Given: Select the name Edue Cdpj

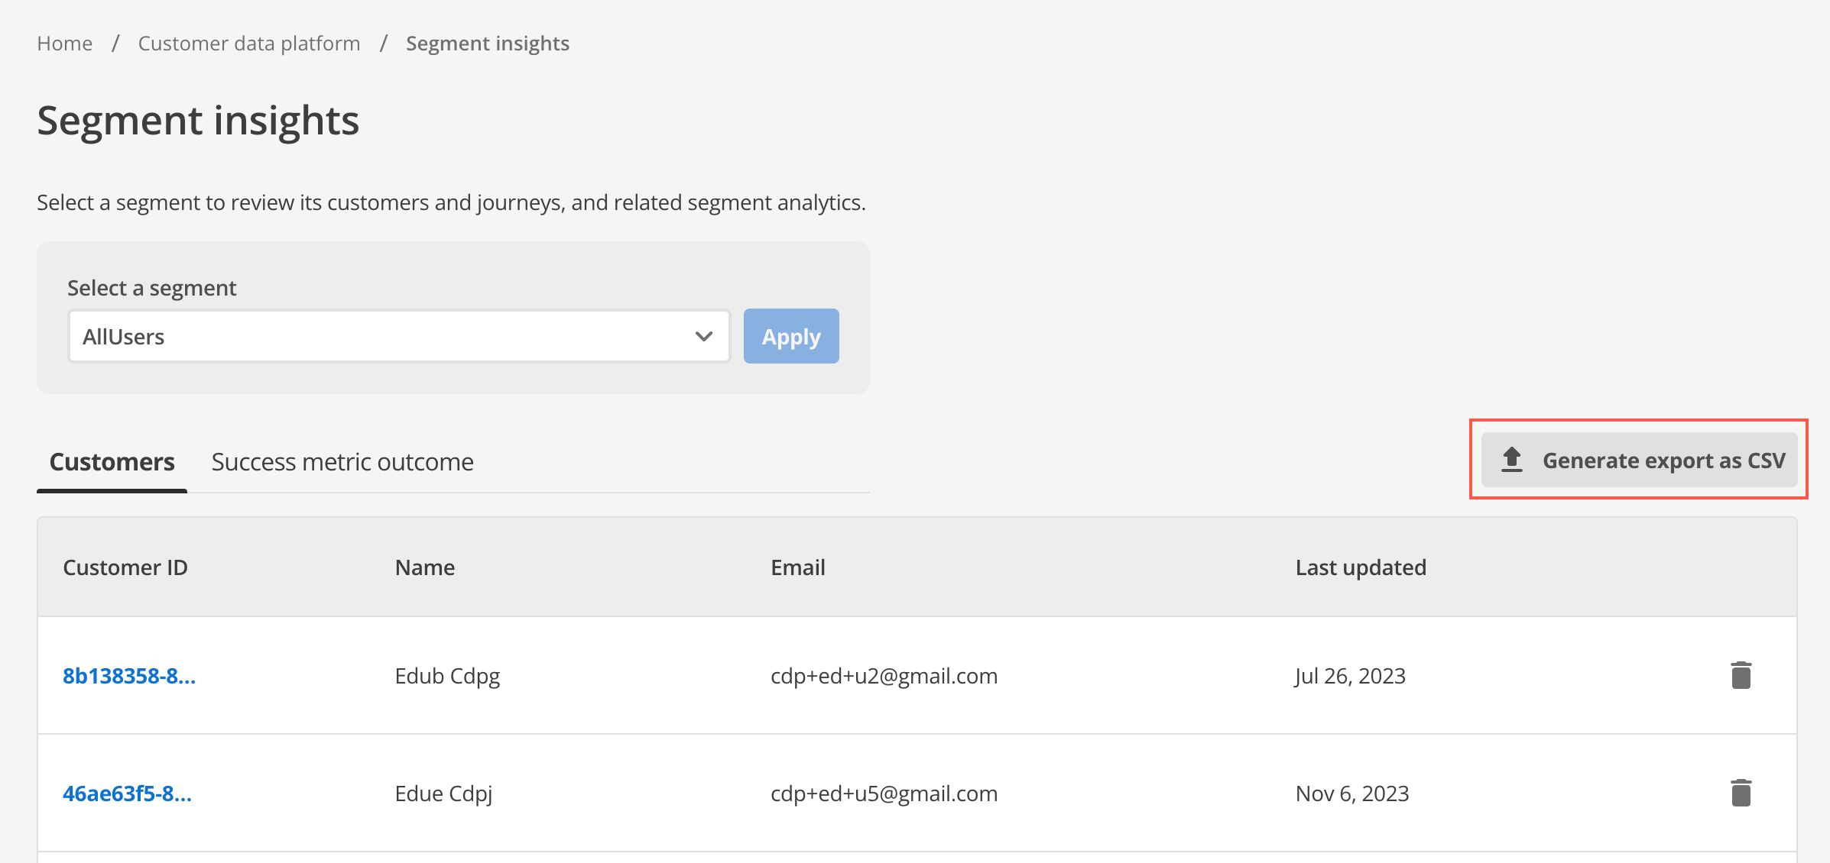Looking at the screenshot, I should (x=443, y=794).
